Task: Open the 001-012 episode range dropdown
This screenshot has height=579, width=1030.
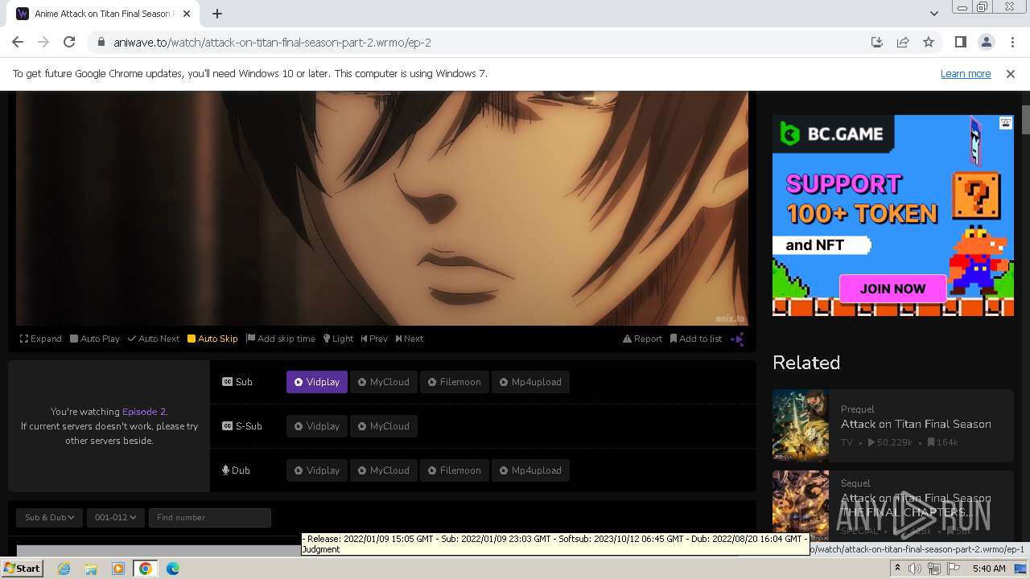Action: pyautogui.click(x=115, y=517)
